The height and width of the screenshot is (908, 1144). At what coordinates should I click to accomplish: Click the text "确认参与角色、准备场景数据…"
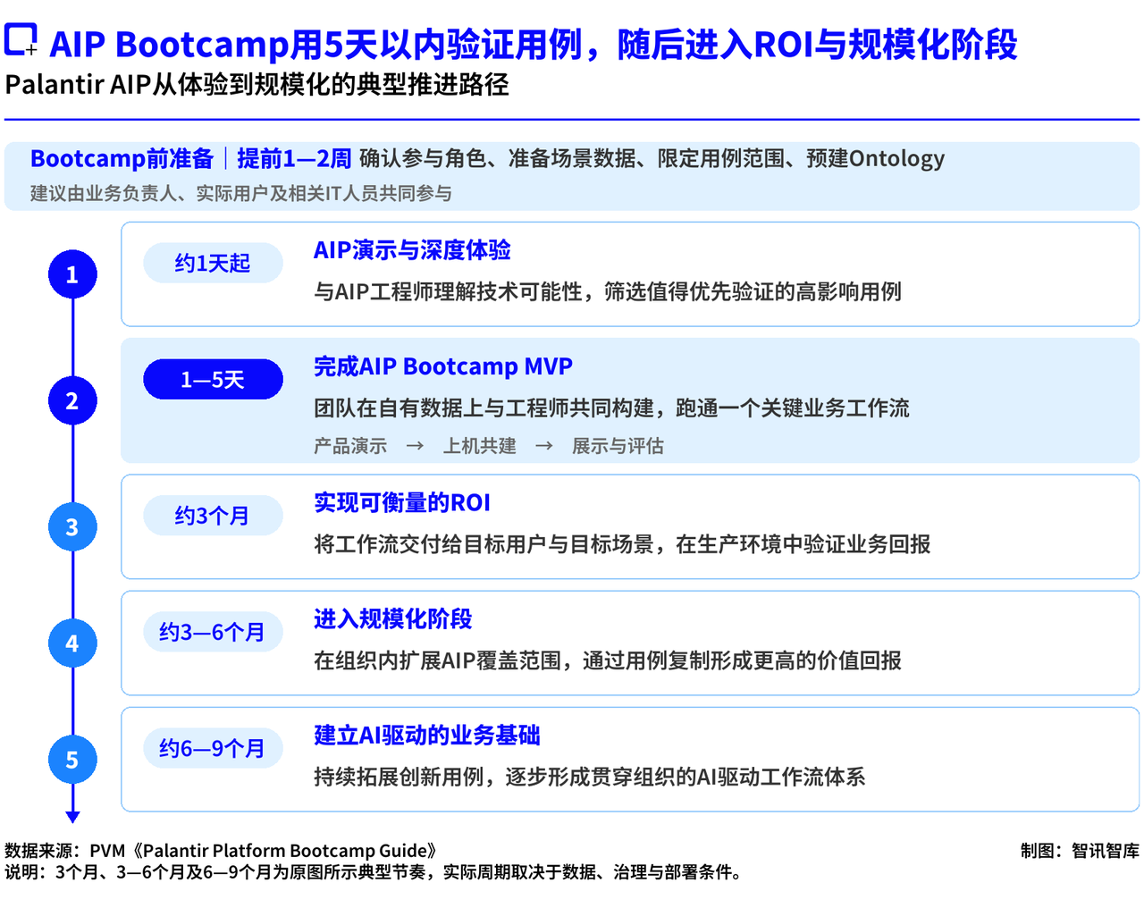tap(652, 158)
